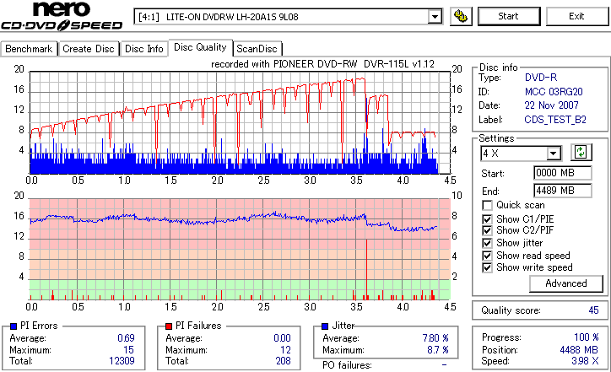Click the Progress value 100 %

pyautogui.click(x=586, y=337)
